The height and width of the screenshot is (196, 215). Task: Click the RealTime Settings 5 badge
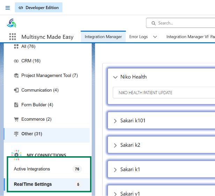click(78, 184)
